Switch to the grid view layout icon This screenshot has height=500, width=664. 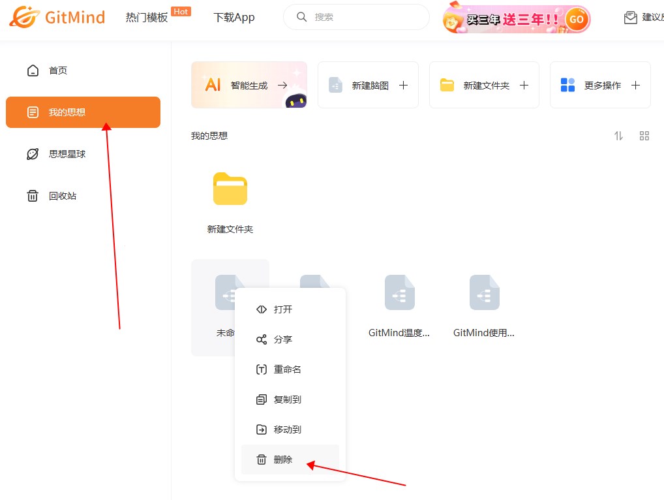pyautogui.click(x=644, y=136)
